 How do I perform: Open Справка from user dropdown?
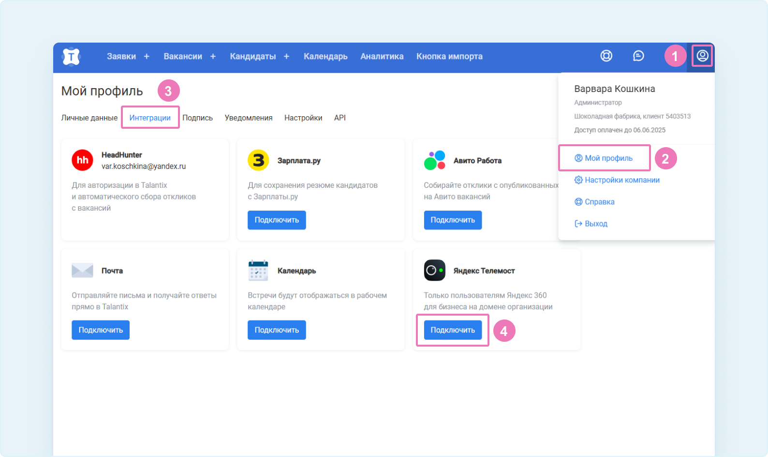(x=594, y=201)
